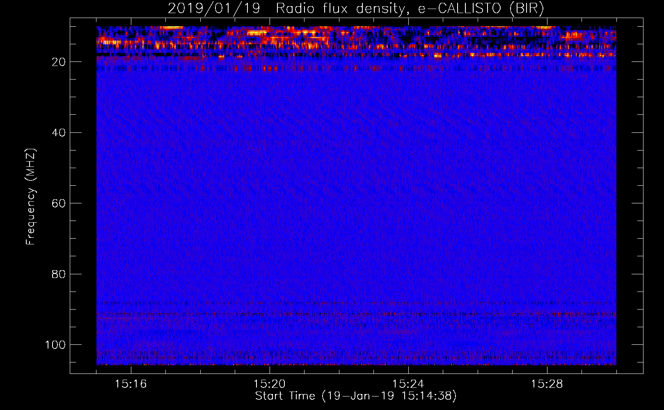Screen dimensions: 664x410
Task: Click the "Start Time (19-Jan-19 15:14:38)" axis label
Action: 356,396
